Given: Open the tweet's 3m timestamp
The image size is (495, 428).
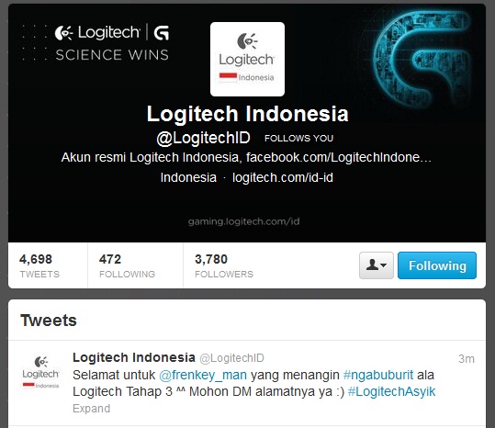Looking at the screenshot, I should coord(467,359).
